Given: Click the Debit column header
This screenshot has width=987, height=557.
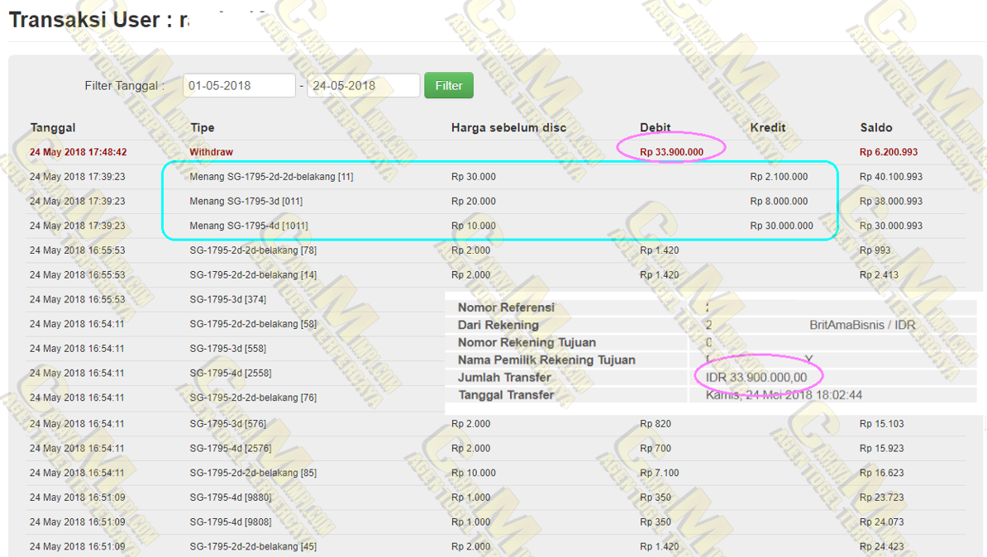Looking at the screenshot, I should click(x=656, y=127).
